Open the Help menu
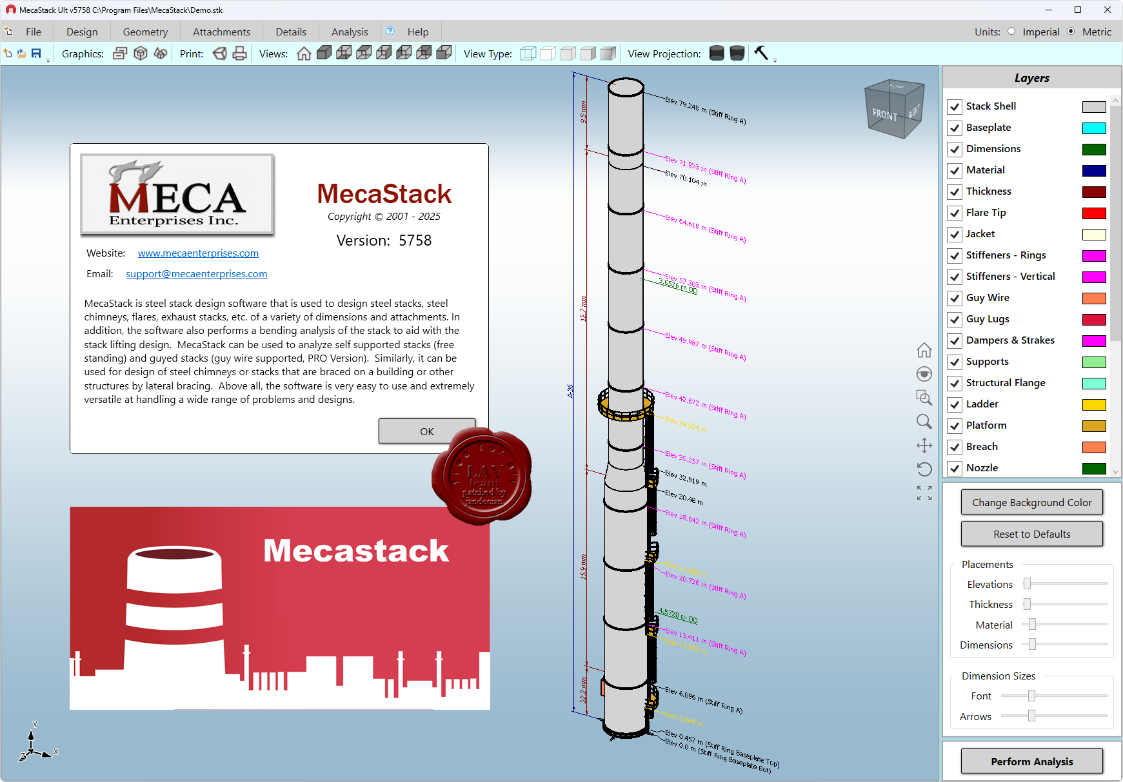The image size is (1123, 782). click(x=418, y=32)
